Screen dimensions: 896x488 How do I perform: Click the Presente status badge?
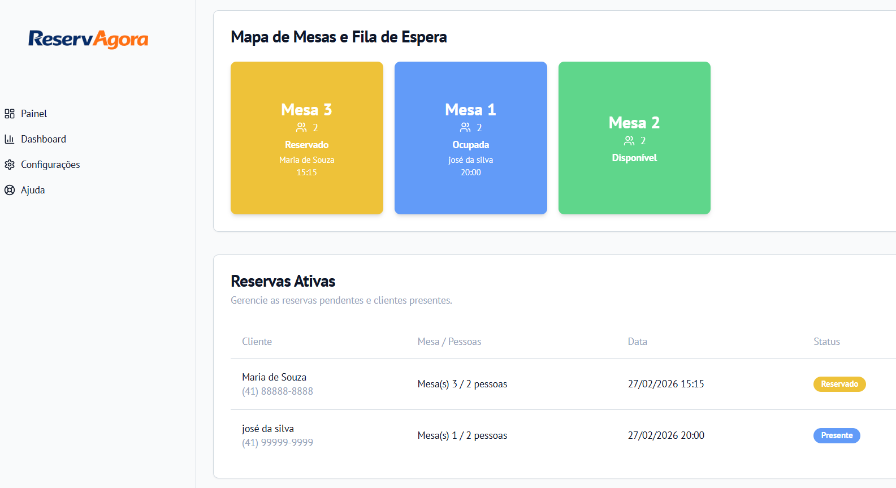tap(837, 435)
